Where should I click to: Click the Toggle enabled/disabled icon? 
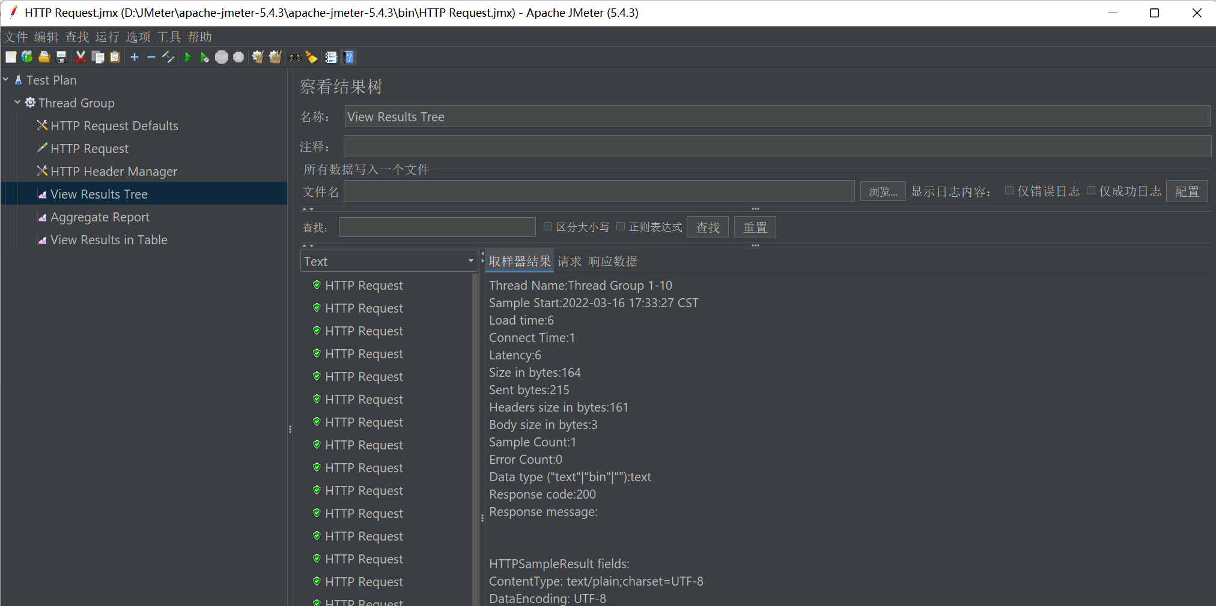(x=168, y=57)
